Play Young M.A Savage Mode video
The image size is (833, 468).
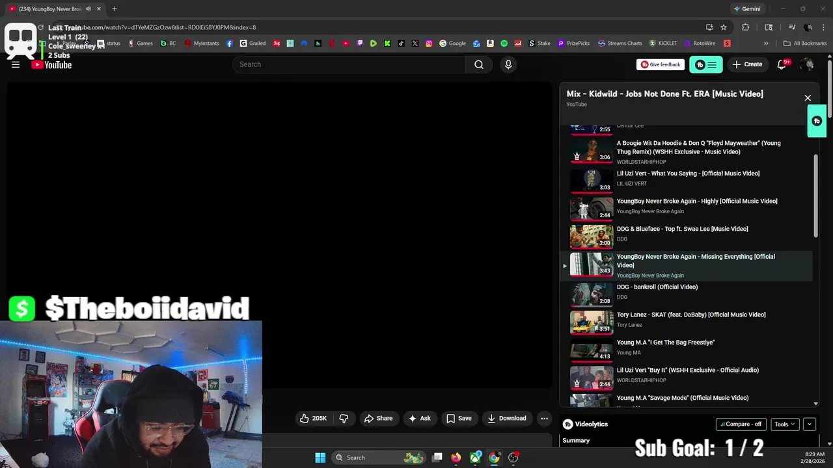pyautogui.click(x=683, y=398)
